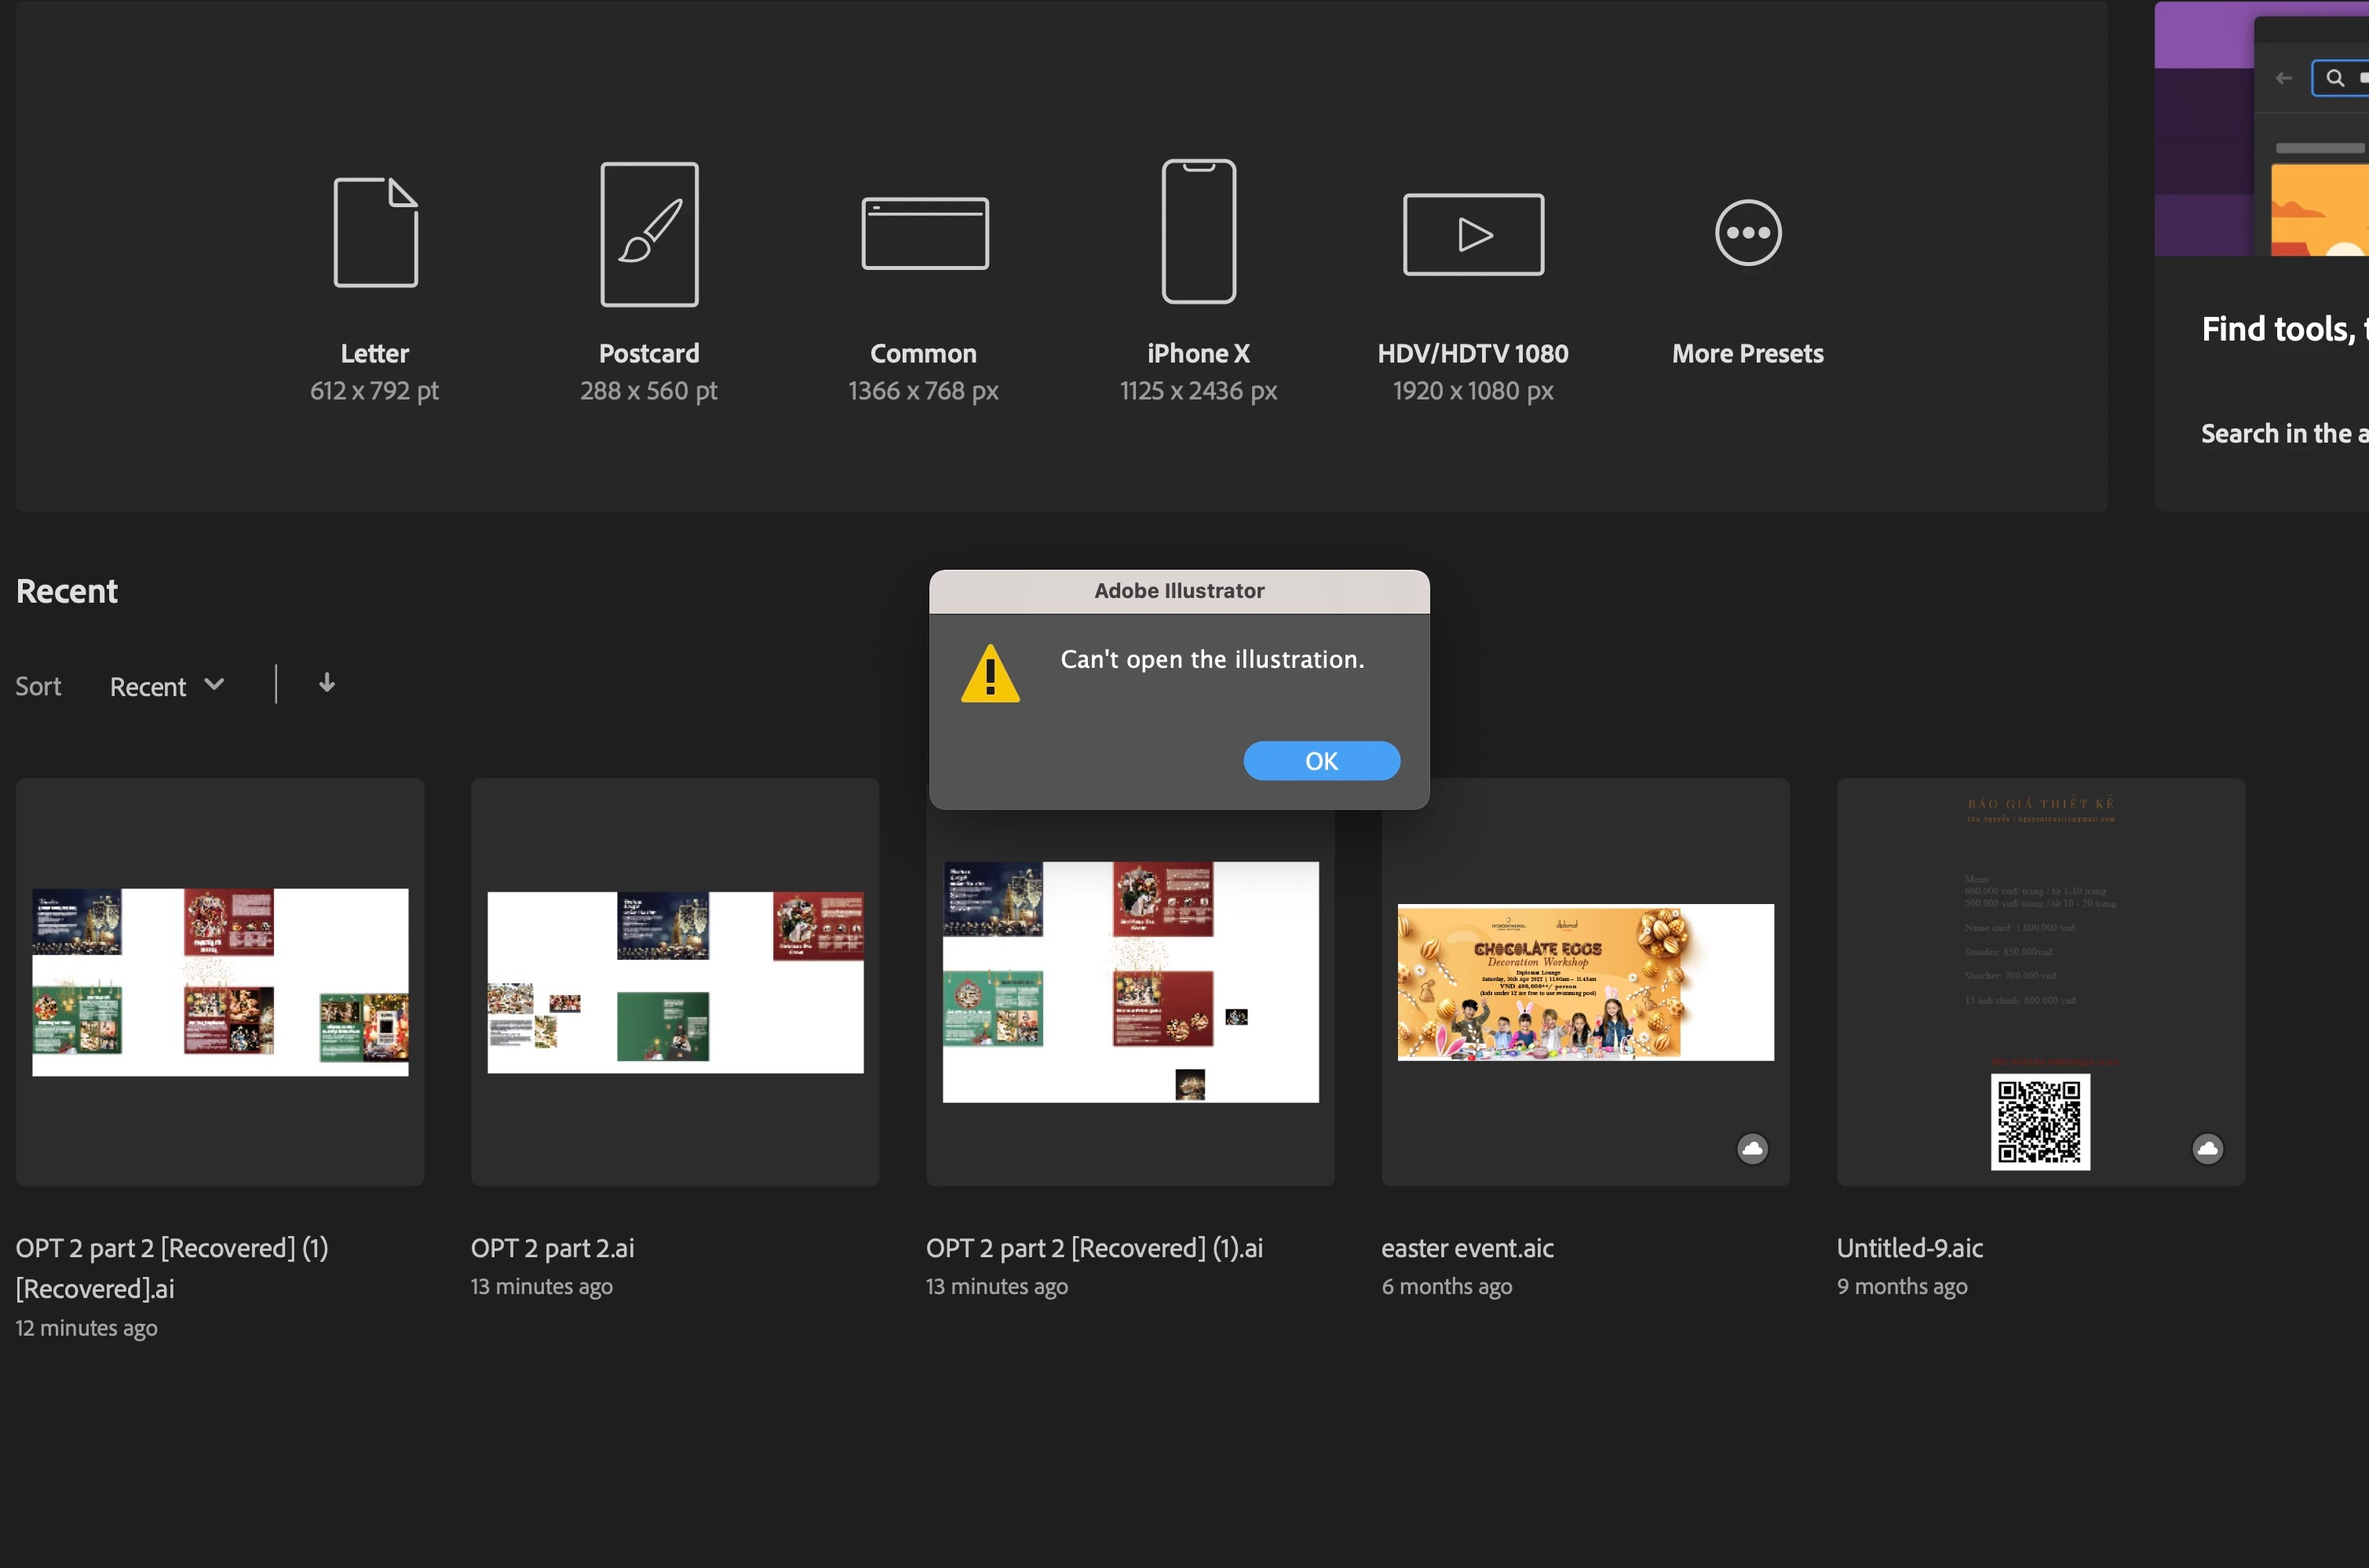Screen dimensions: 2369x1568
Task: Select the HDV/HDTV 1080 video preset icon
Action: (1473, 234)
